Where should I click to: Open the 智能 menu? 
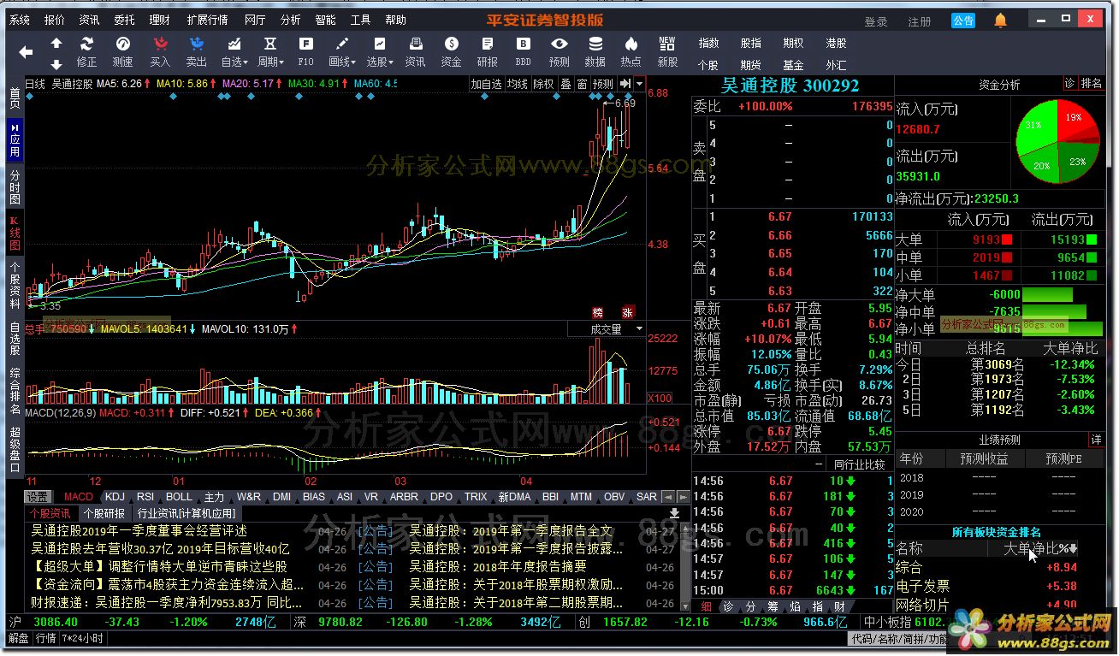[325, 20]
